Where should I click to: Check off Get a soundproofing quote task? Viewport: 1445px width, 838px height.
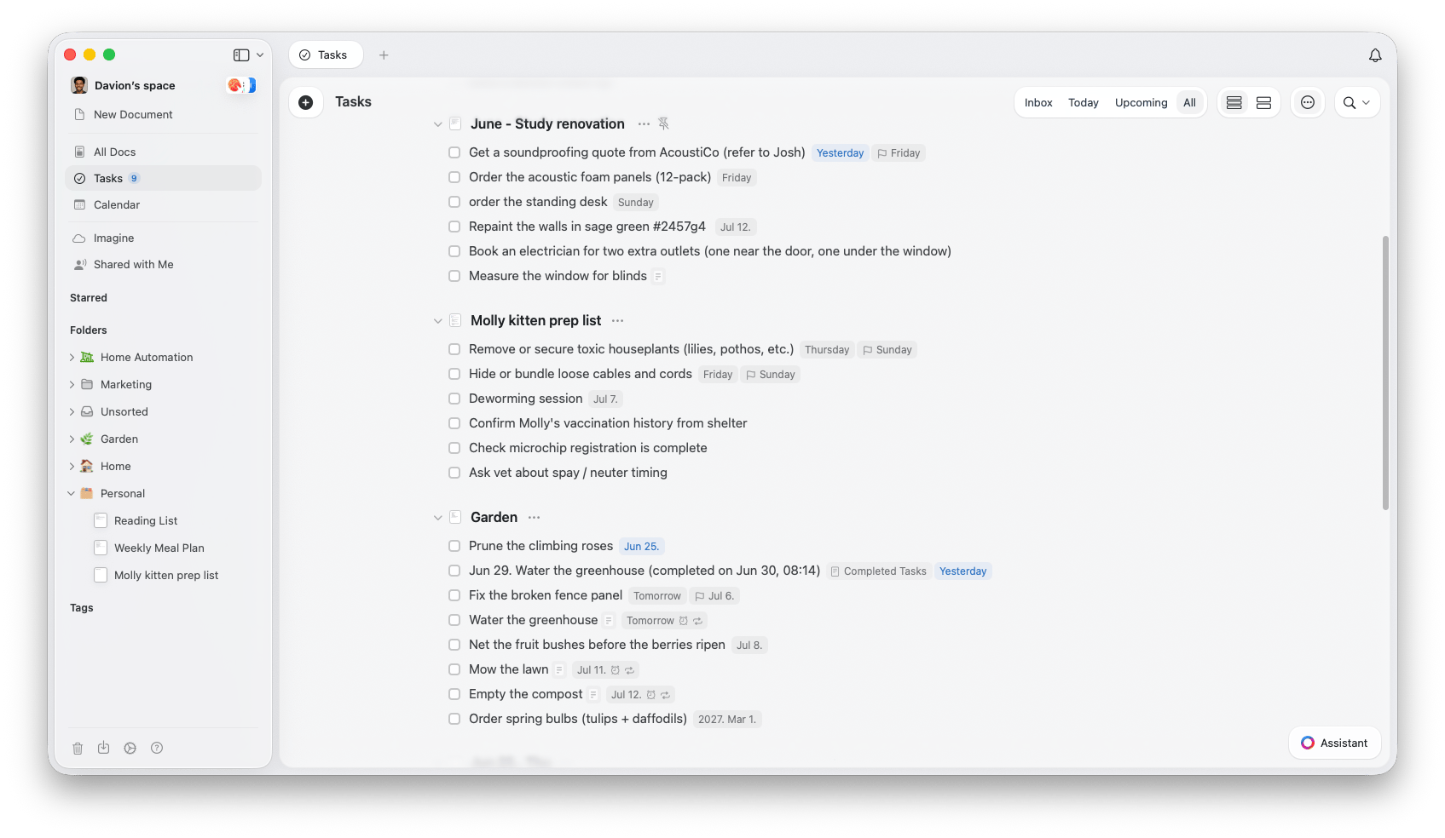454,153
